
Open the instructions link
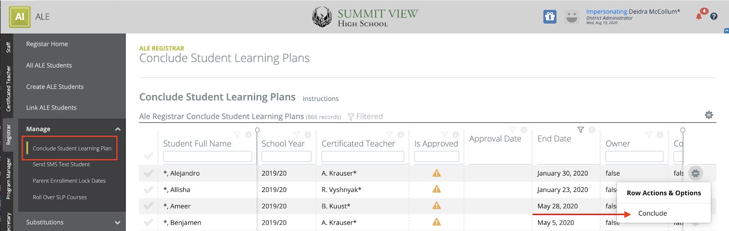click(x=321, y=99)
